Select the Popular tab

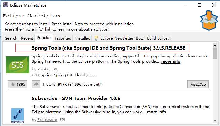pyautogui.click(x=44, y=38)
